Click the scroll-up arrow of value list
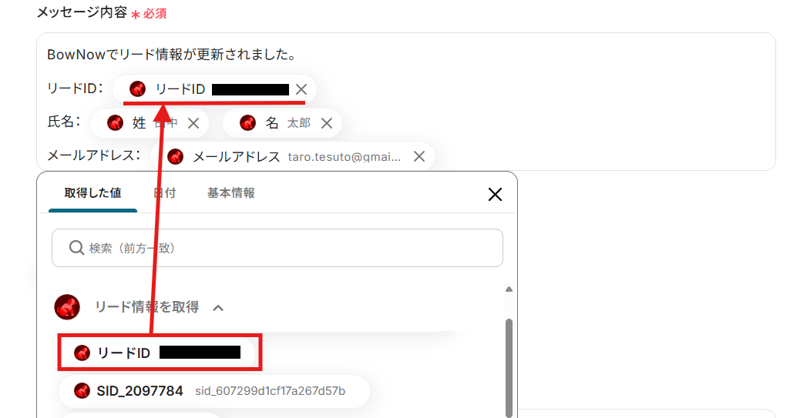 [509, 289]
